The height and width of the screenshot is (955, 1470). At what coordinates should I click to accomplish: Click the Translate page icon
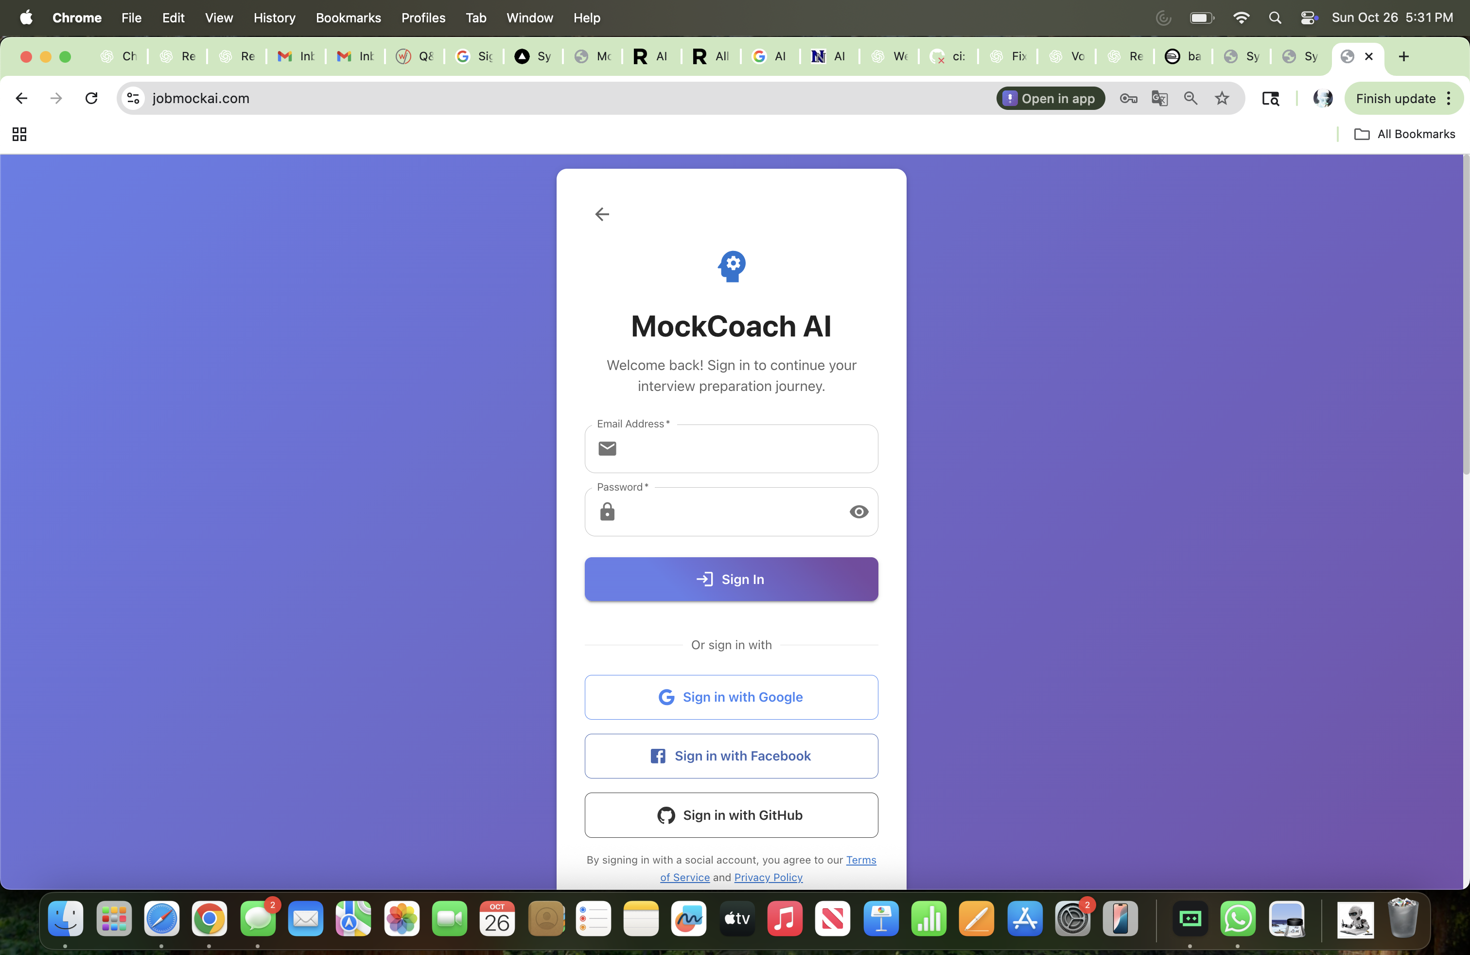pyautogui.click(x=1159, y=98)
